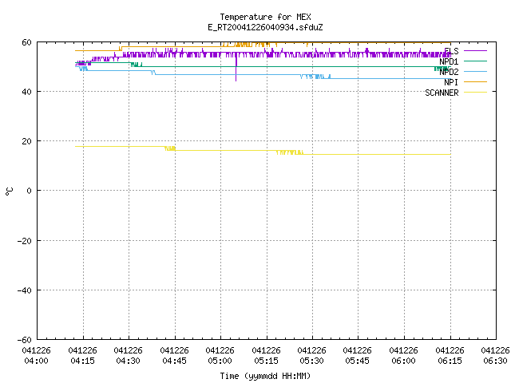Click the purple ELS legend line sample
Viewport: 511px width, 383px height.
pyautogui.click(x=475, y=51)
